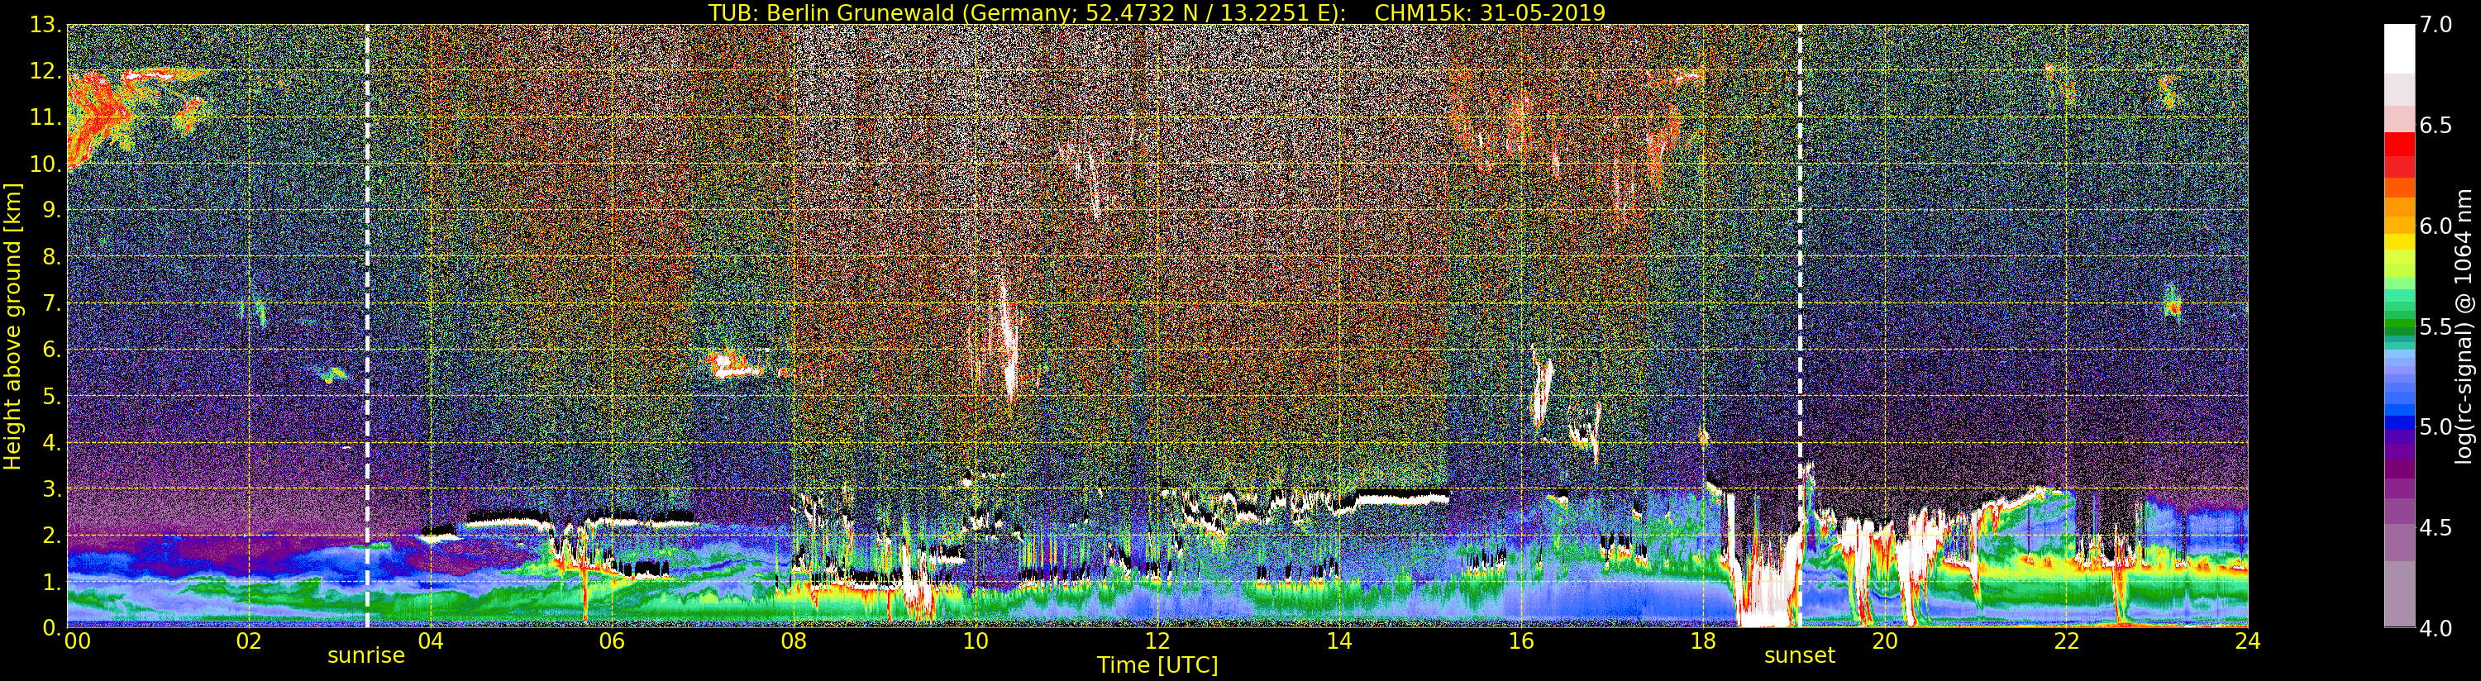Click the "13." height axis tick label
The width and height of the screenshot is (2481, 681).
[x=46, y=25]
